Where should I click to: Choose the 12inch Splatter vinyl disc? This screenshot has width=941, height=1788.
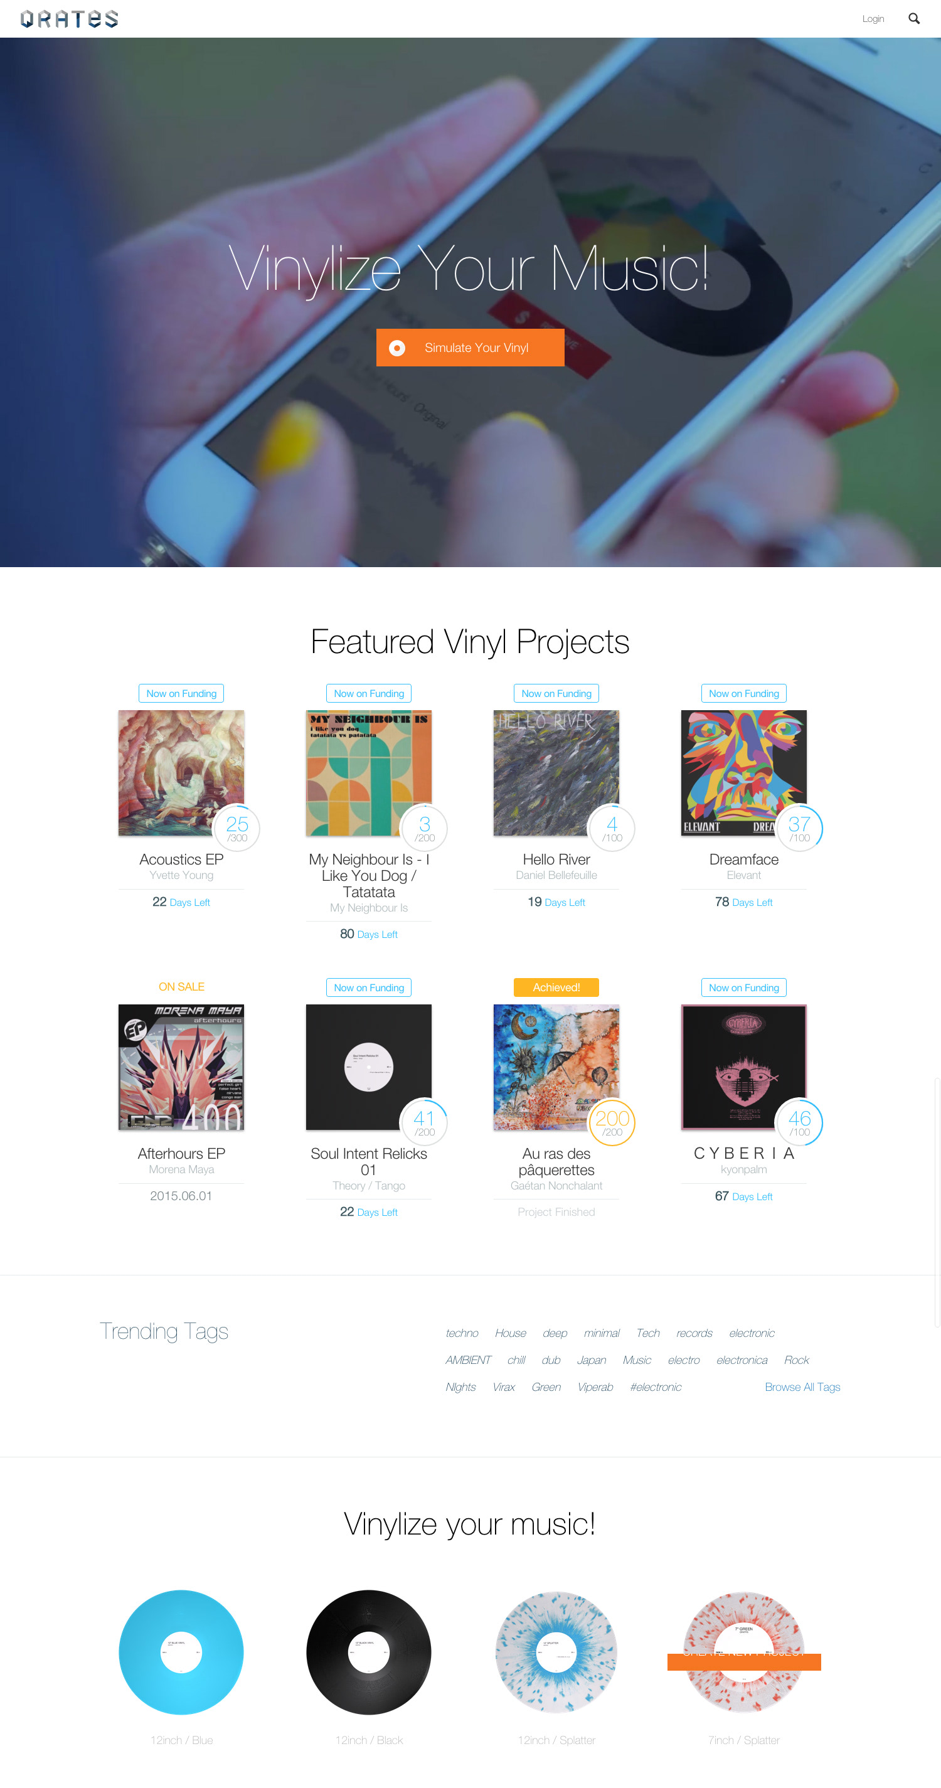556,1652
